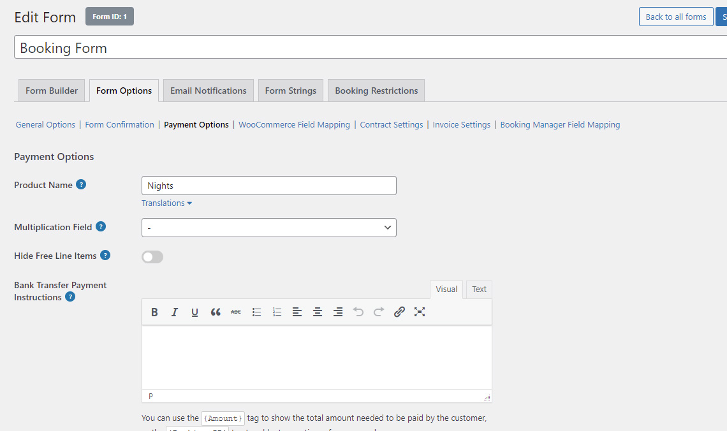Switch editor to Text mode
Image resolution: width=727 pixels, height=431 pixels.
(479, 289)
